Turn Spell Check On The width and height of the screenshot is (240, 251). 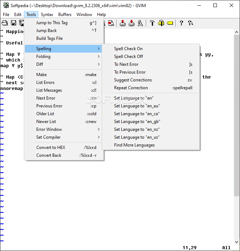point(151,49)
